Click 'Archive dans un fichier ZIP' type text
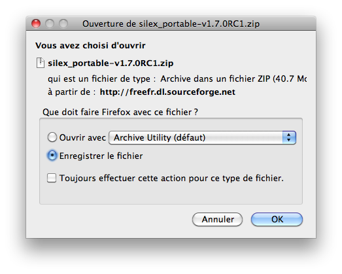This screenshot has width=342, height=274. coord(215,78)
